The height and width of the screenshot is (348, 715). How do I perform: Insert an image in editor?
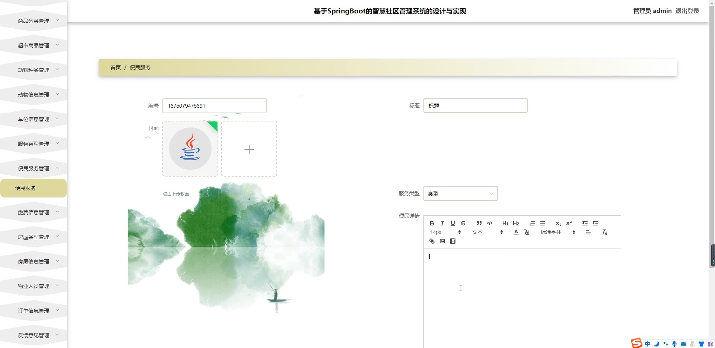point(442,241)
